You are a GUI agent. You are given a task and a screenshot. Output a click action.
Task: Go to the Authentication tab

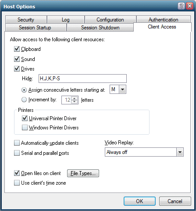tap(164, 19)
